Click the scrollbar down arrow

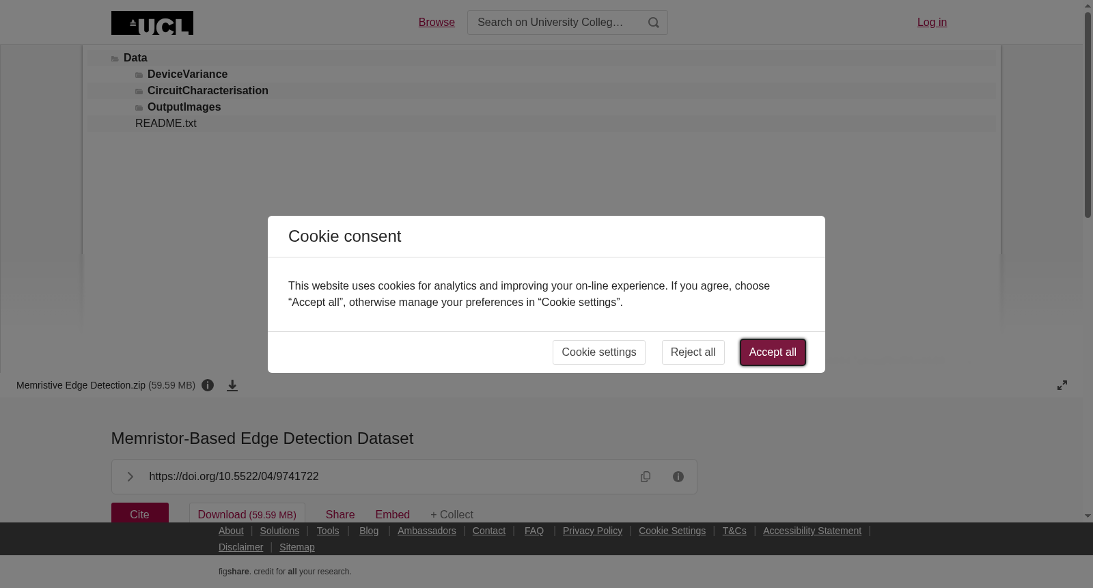pos(1088,516)
